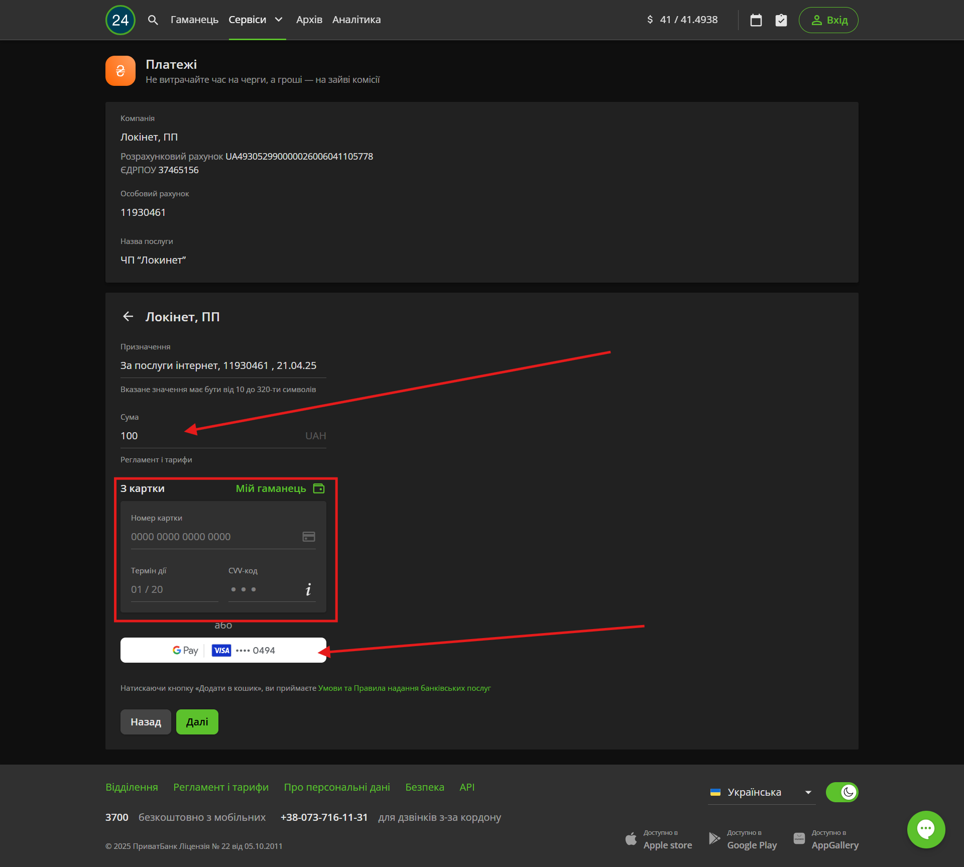Go to the Архів section
The width and height of the screenshot is (964, 867).
click(x=309, y=20)
